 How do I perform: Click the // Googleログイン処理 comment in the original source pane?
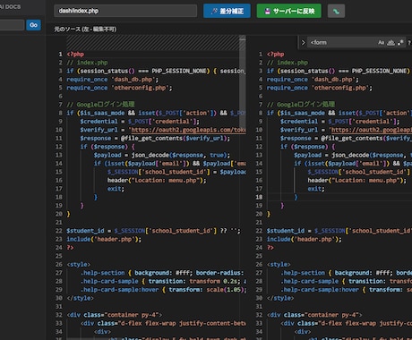click(x=100, y=105)
